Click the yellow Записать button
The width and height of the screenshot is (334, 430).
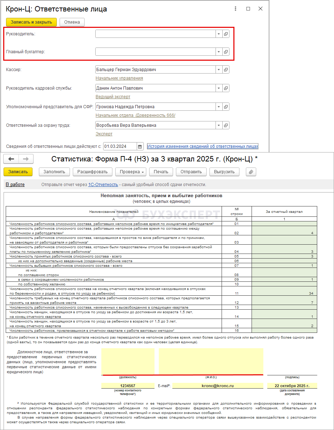pyautogui.click(x=18, y=172)
